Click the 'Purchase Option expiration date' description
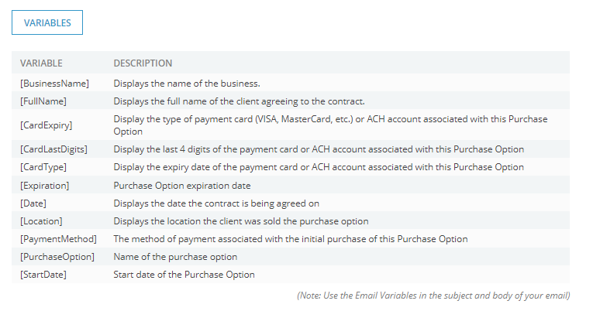This screenshot has height=311, width=593. pyautogui.click(x=182, y=186)
